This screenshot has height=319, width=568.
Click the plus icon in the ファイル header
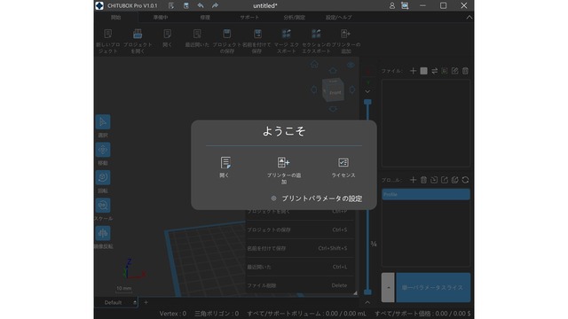tap(413, 71)
